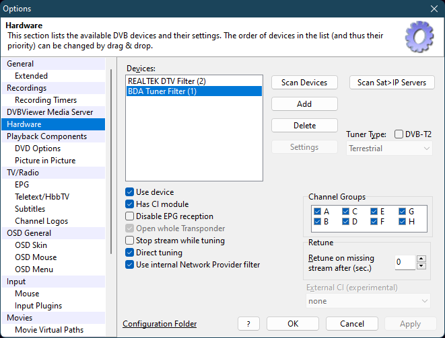
Task: Select EPG in the sidebar
Action: click(22, 185)
